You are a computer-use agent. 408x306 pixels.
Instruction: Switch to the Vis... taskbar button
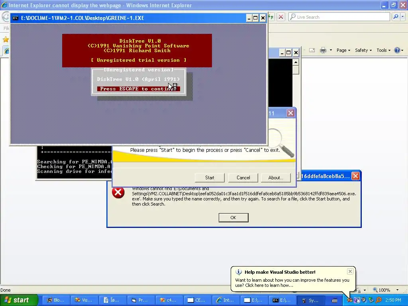(84, 300)
